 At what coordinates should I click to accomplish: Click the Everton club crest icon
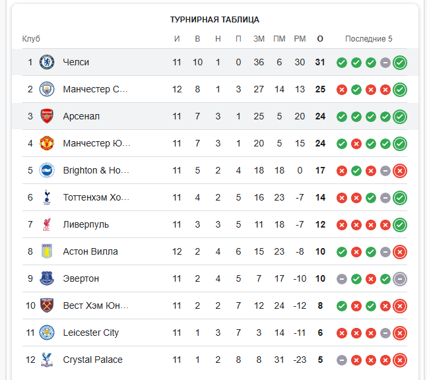46,279
